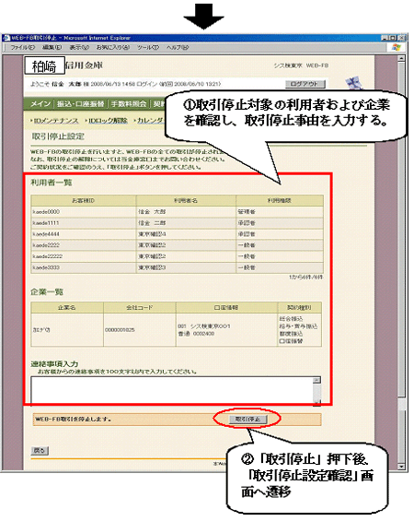Viewport: 414px width, 521px height.
Task: Click the 総合振込 contract type text
Action: pyautogui.click(x=291, y=319)
